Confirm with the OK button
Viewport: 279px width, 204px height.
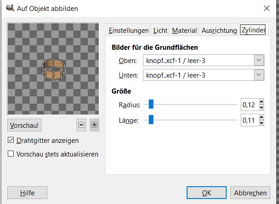[x=207, y=193]
